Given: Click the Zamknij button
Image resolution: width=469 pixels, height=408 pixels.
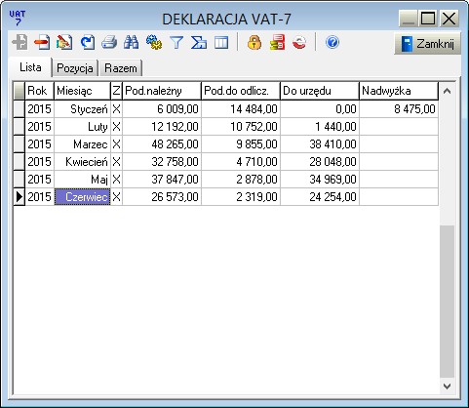Looking at the screenshot, I should [x=427, y=44].
